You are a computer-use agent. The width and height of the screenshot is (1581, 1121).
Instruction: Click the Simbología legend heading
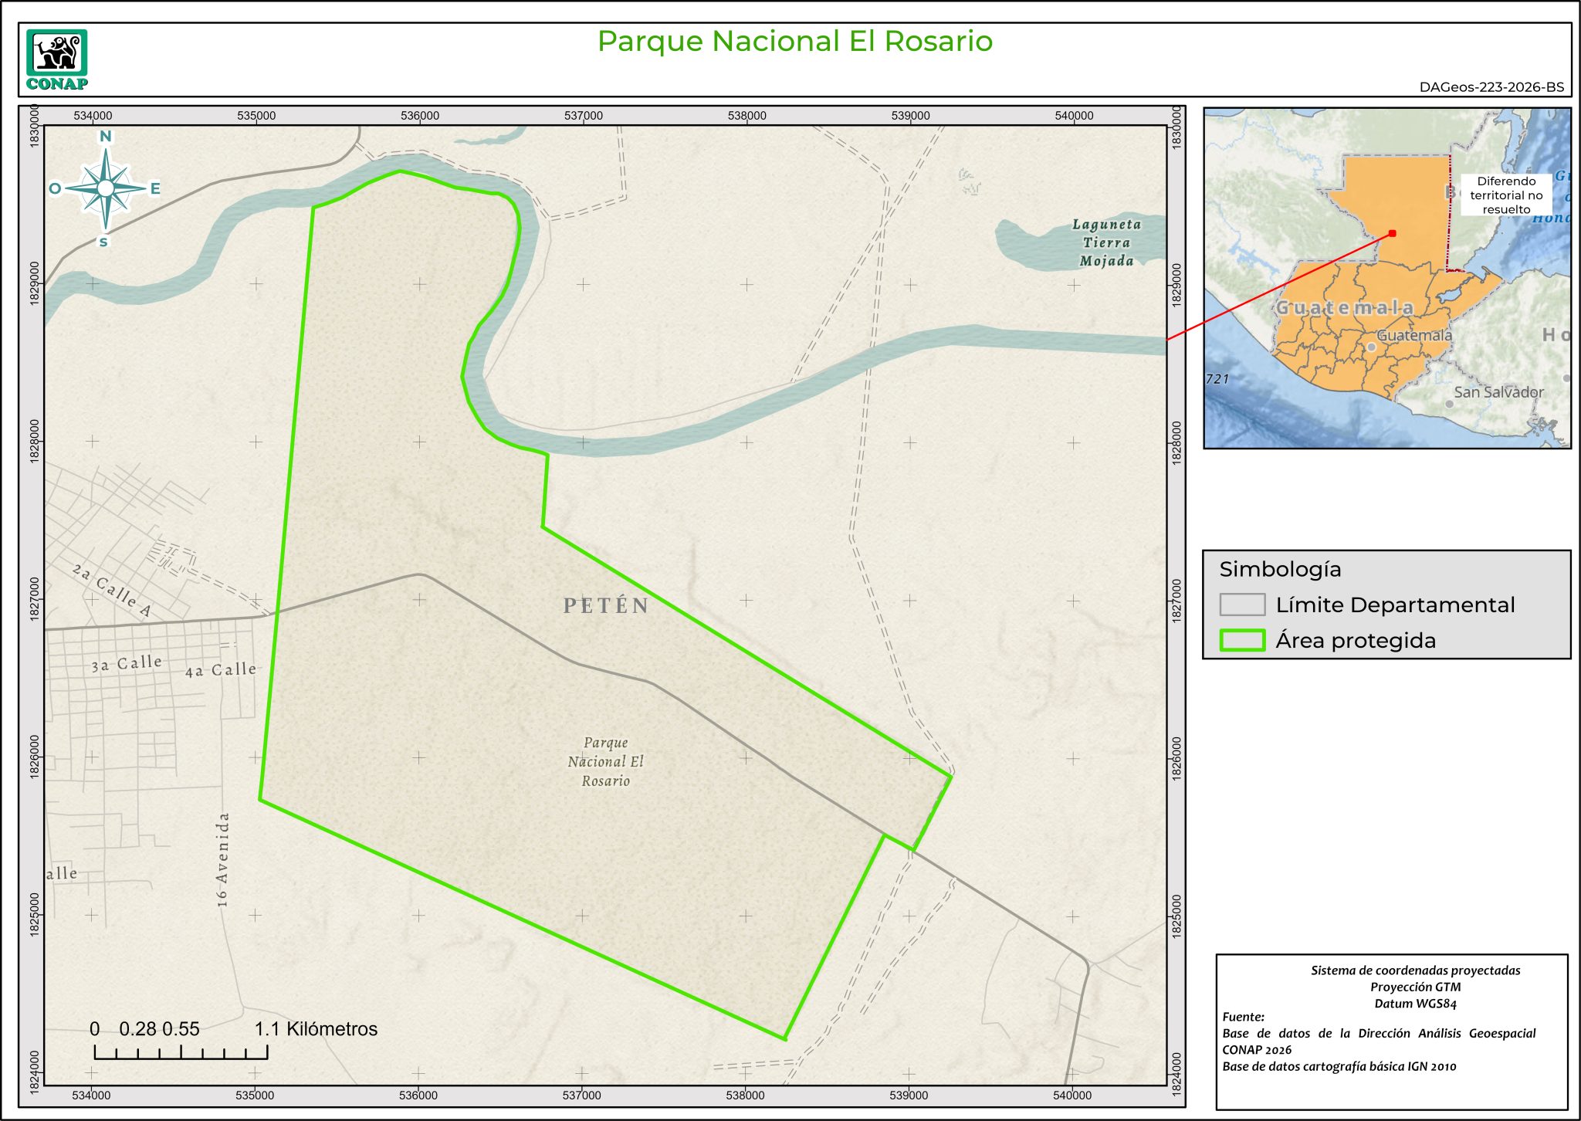coord(1280,569)
